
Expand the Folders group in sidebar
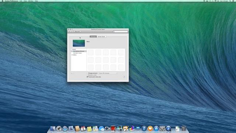tap(72, 55)
